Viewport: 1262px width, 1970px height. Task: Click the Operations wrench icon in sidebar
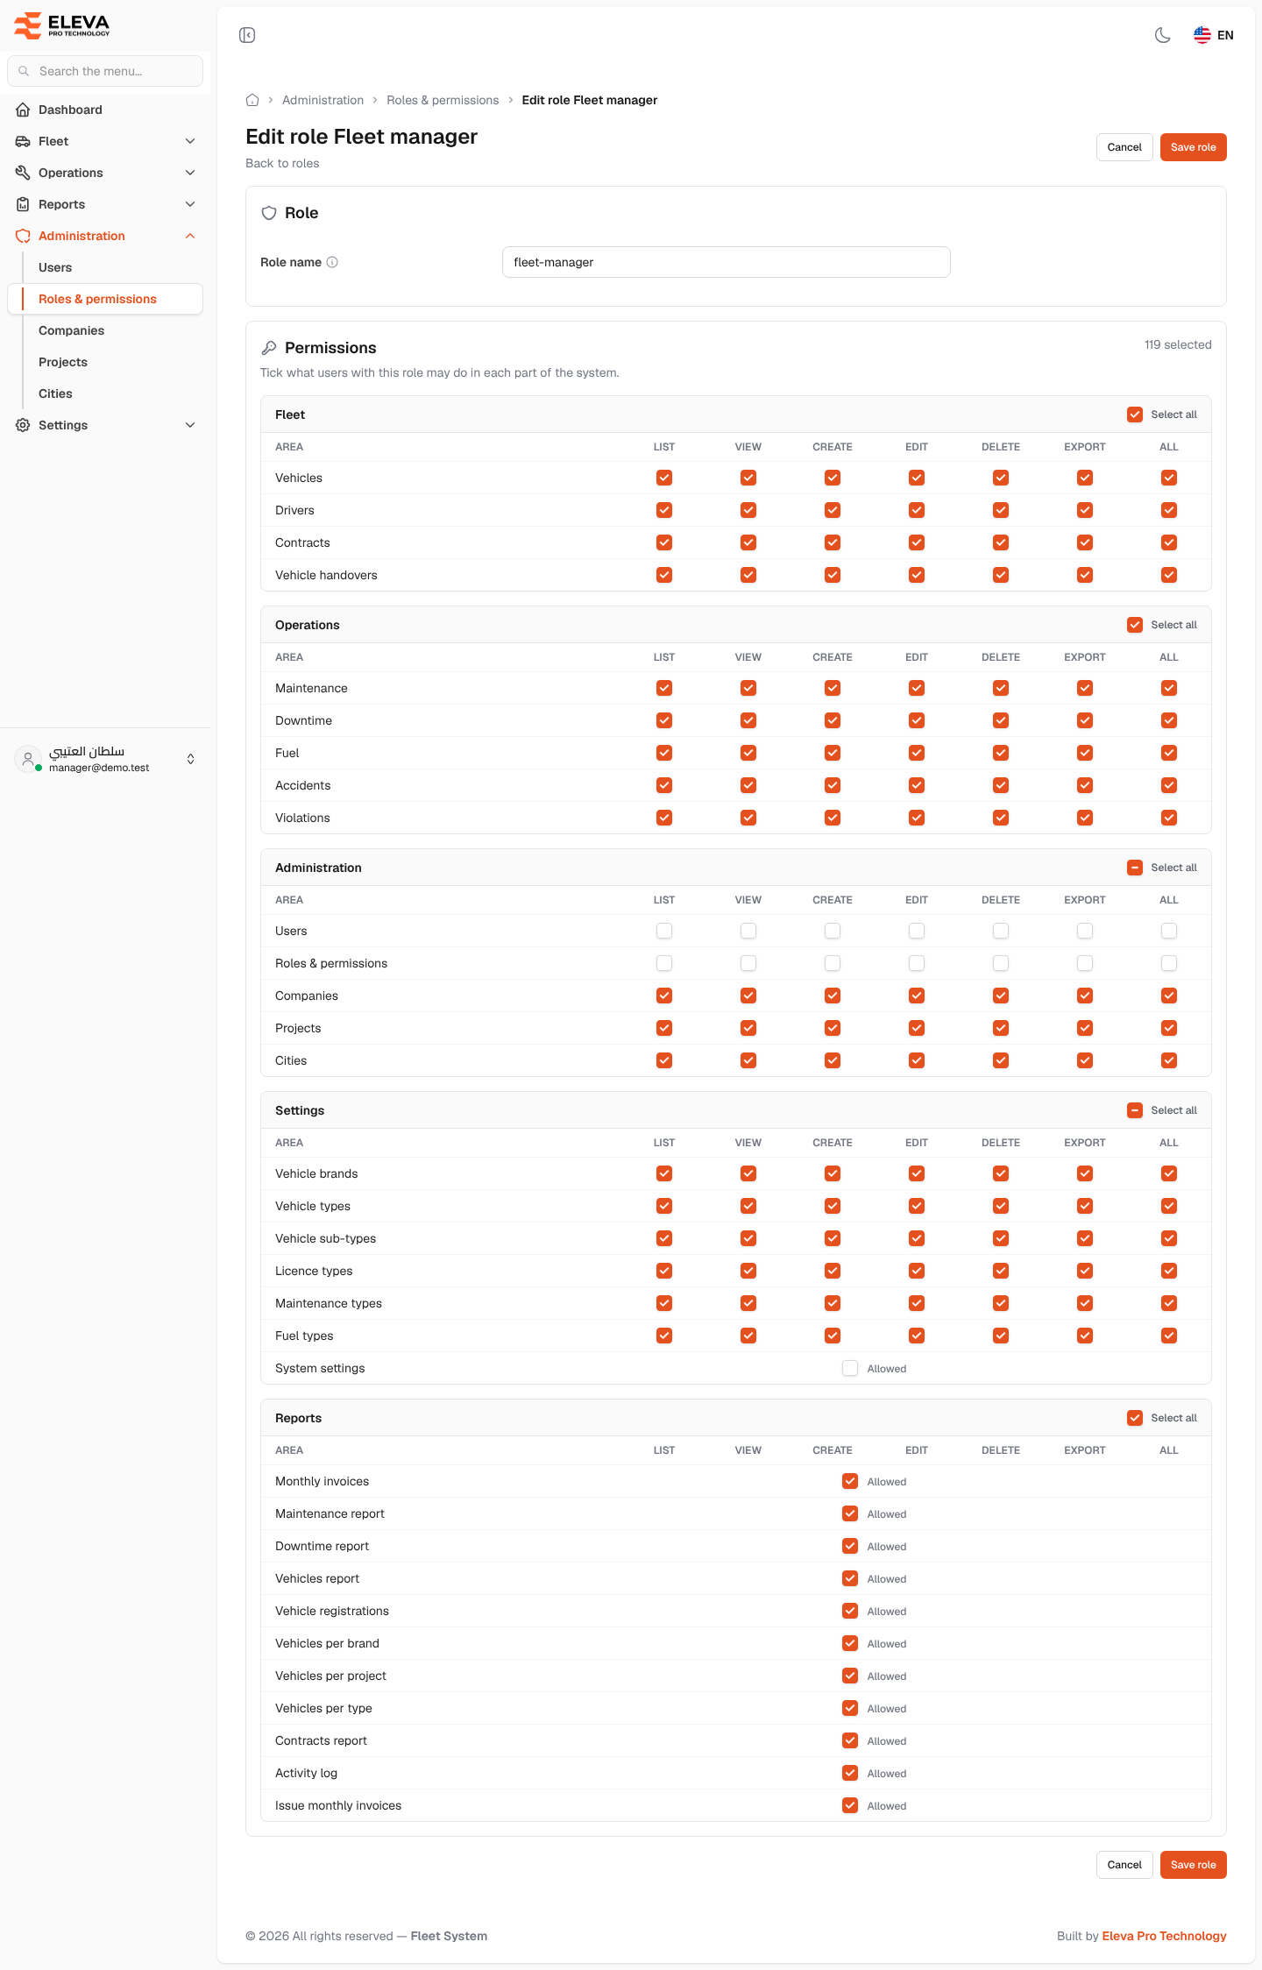click(x=23, y=173)
